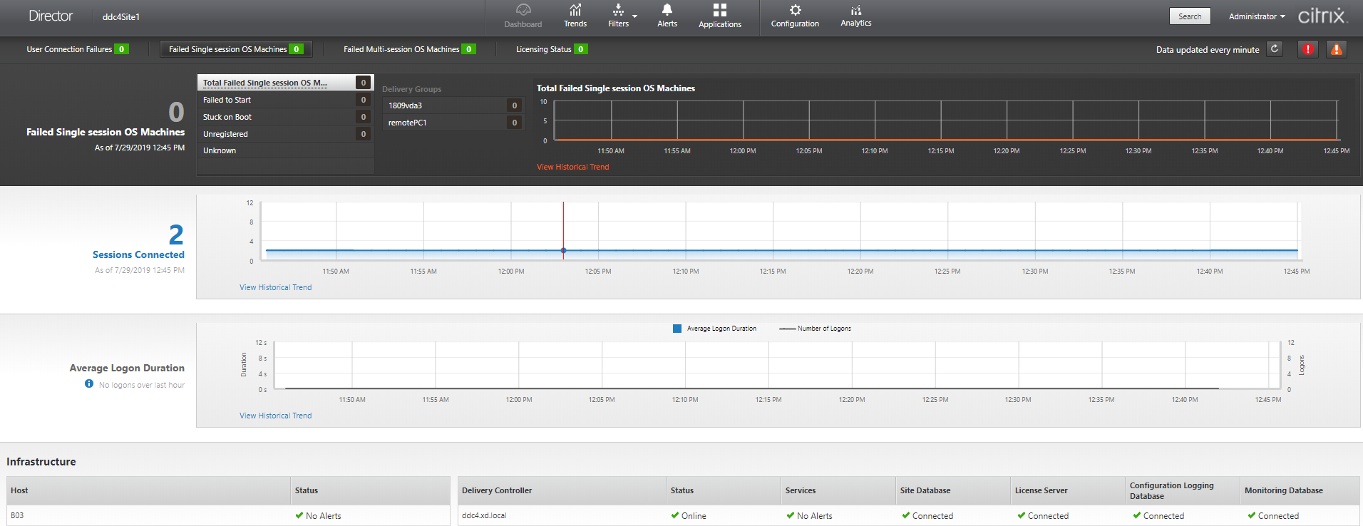Switch to User Connection Failures tab

pyautogui.click(x=77, y=49)
